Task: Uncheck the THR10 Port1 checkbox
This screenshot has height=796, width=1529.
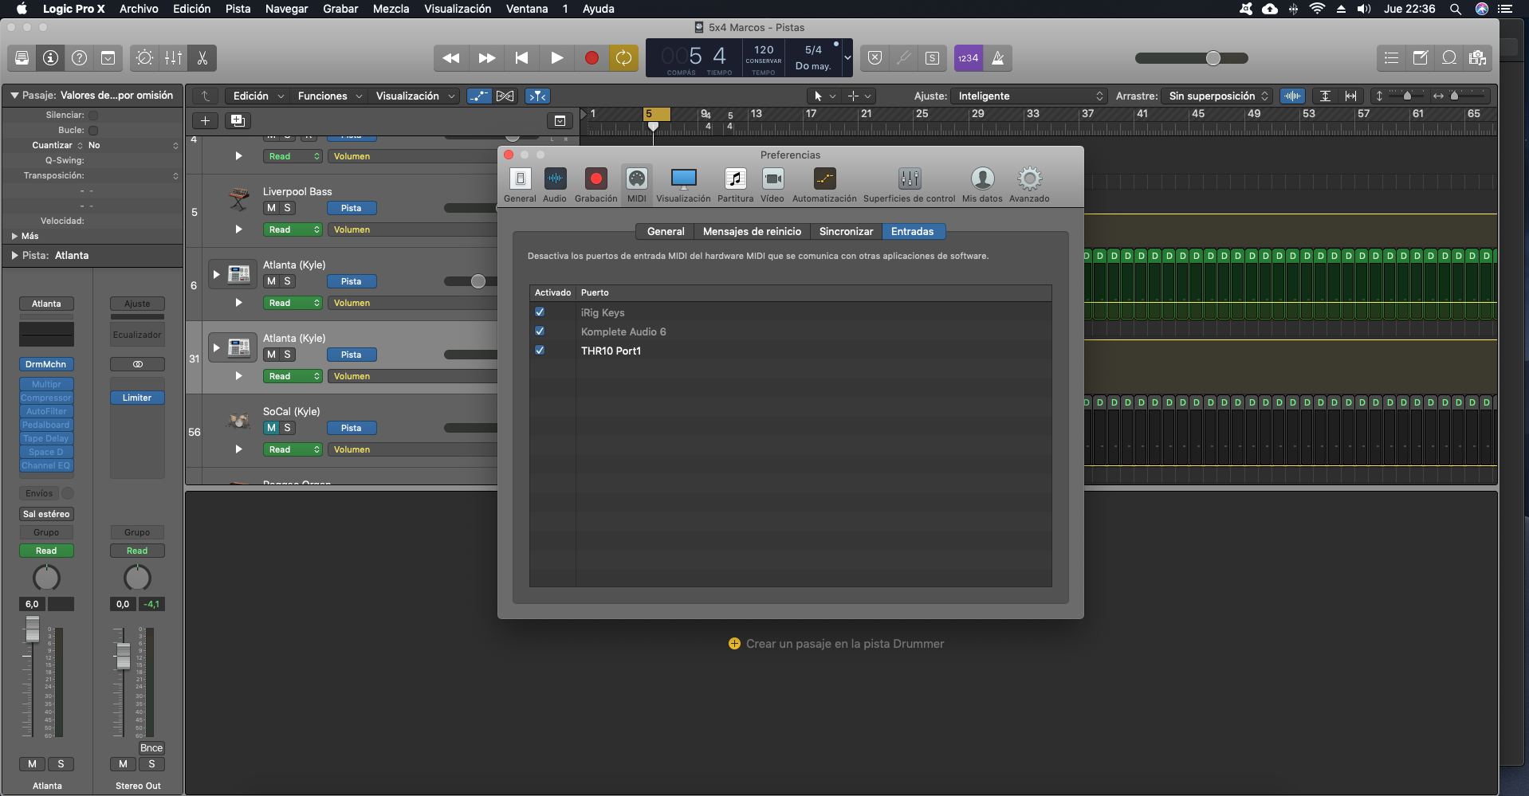Action: point(540,351)
